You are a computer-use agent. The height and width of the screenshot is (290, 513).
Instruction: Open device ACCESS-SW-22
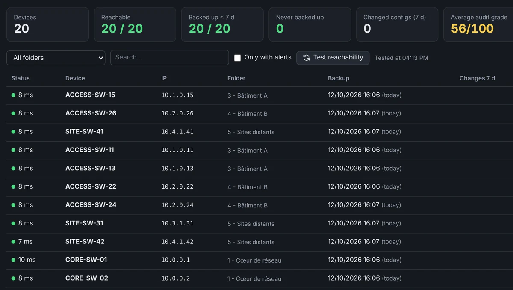pyautogui.click(x=91, y=187)
